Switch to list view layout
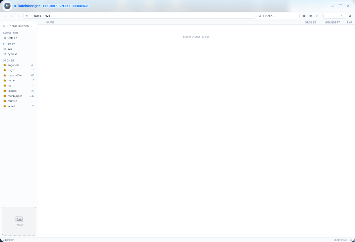The width and height of the screenshot is (355, 242). pyautogui.click(x=304, y=16)
